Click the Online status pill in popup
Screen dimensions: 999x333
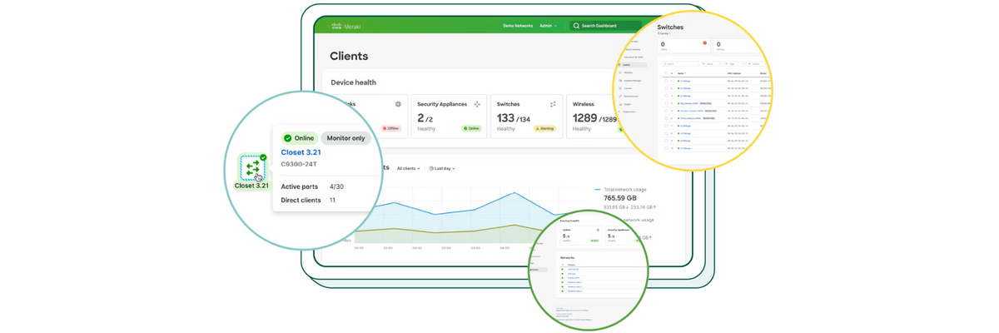click(299, 138)
